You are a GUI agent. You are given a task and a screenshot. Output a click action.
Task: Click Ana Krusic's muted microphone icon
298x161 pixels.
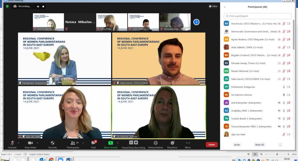[284, 23]
